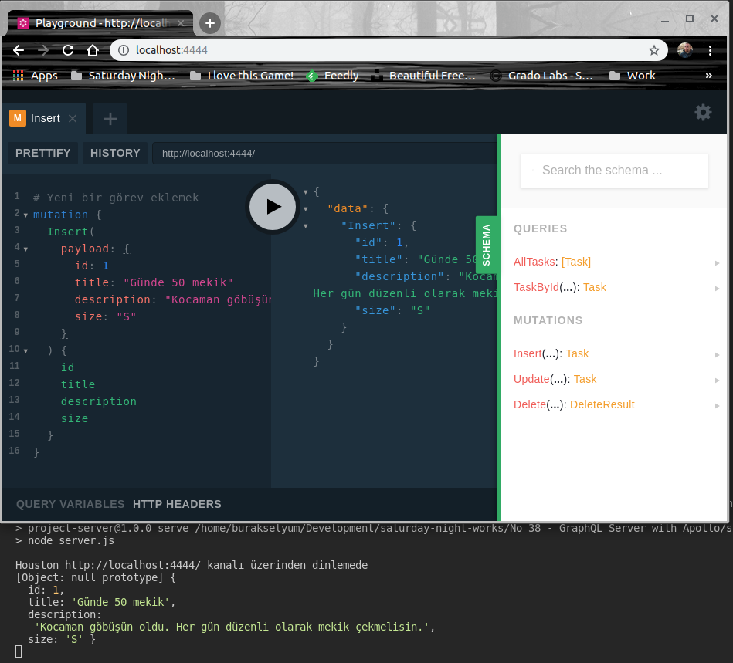Run the mutation with the play button

272,206
